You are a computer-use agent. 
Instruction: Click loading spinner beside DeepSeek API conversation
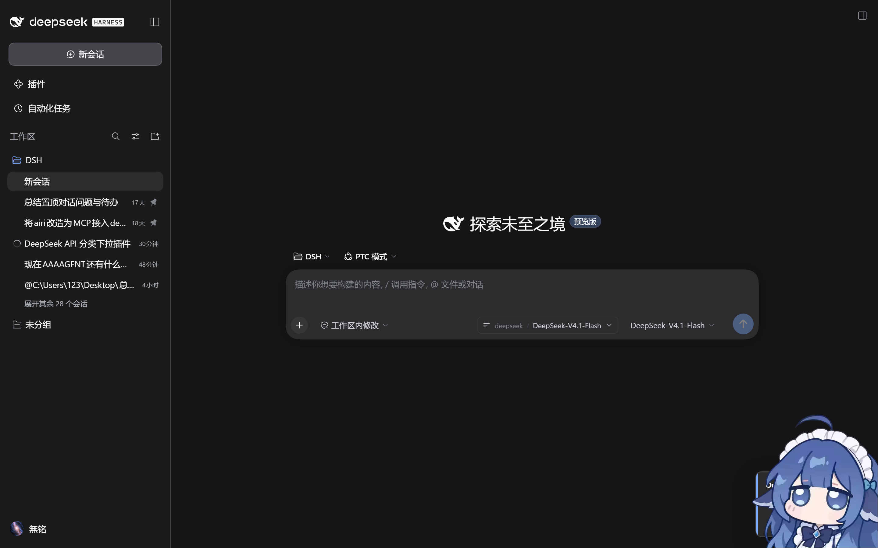(17, 244)
